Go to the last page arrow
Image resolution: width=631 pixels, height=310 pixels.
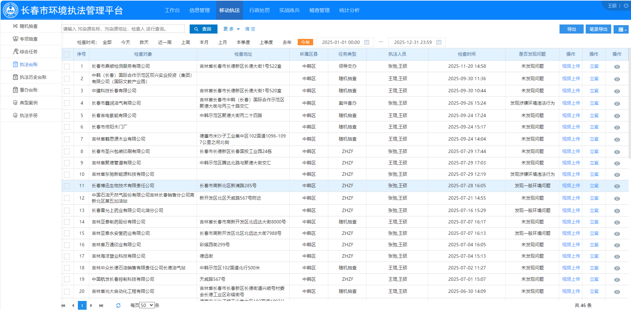[101, 305]
